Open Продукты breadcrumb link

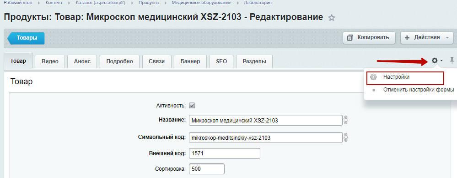coord(149,3)
